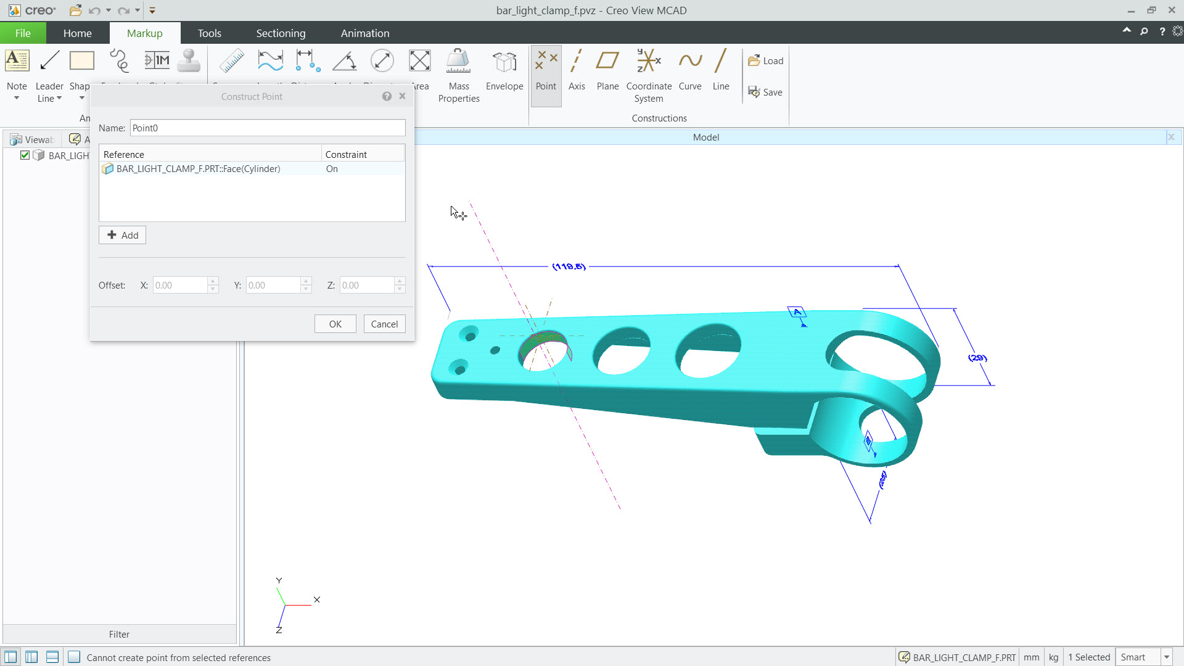Switch to vertical split layout in status bar
This screenshot has height=666, width=1184.
pos(31,657)
